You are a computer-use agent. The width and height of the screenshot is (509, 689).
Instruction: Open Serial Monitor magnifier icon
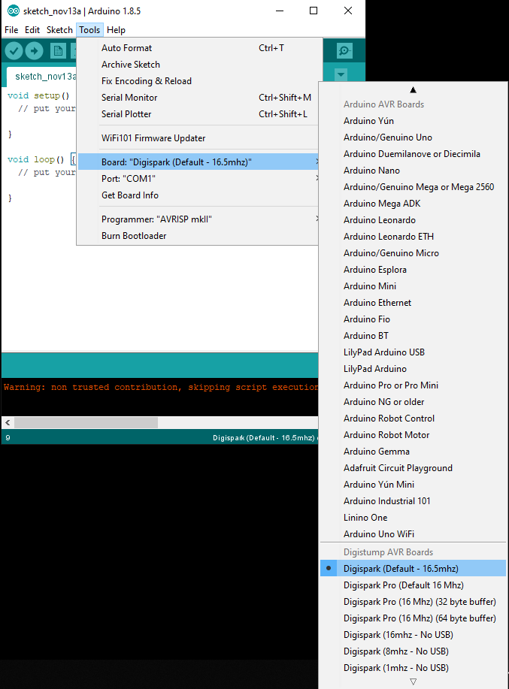click(x=344, y=51)
